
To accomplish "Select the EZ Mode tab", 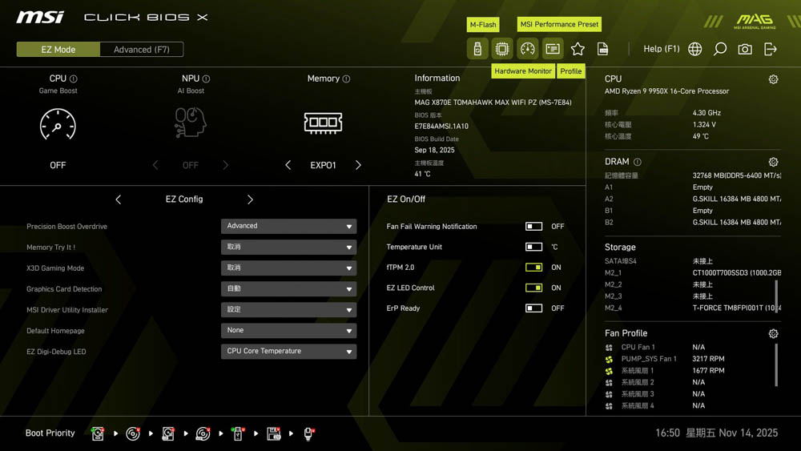I will coord(58,50).
